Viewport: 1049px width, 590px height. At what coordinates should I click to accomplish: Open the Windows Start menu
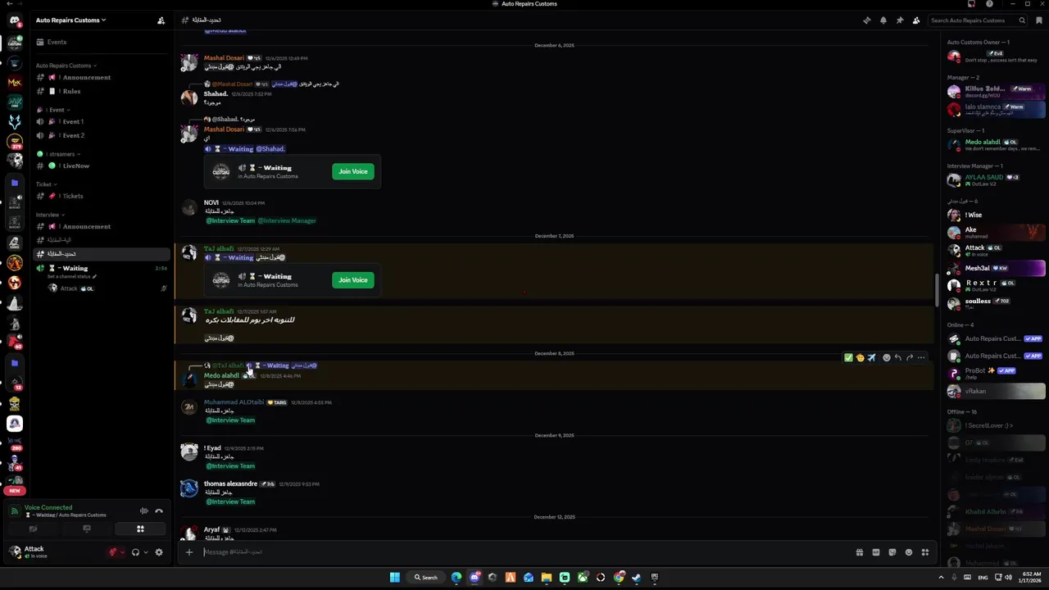[x=395, y=578]
